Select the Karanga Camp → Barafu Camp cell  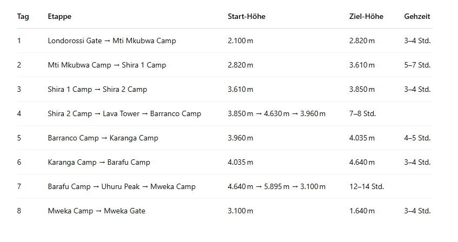click(99, 162)
